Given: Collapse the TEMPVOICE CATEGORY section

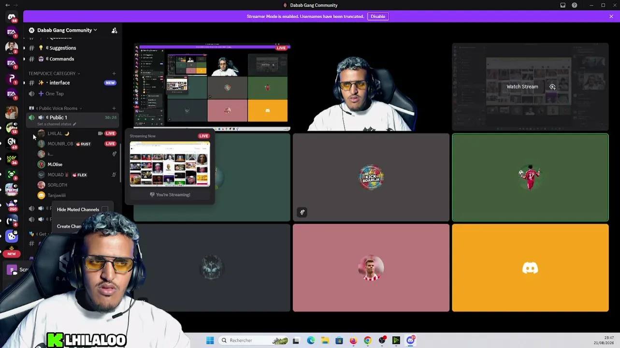Looking at the screenshot, I should 54,73.
